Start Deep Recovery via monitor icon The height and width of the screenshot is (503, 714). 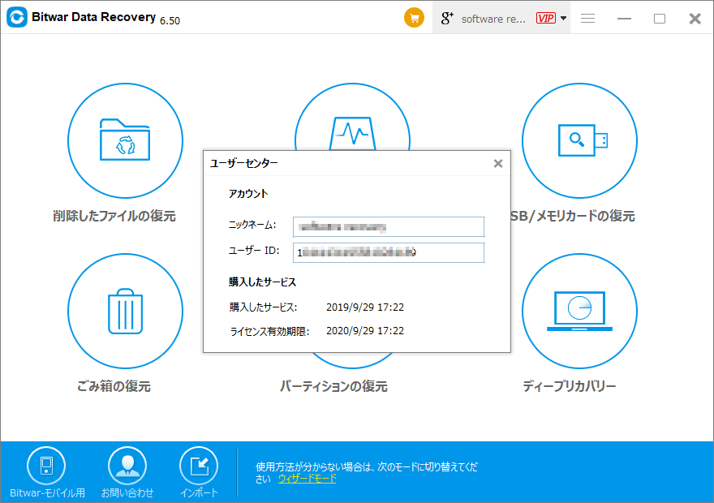pos(579,311)
